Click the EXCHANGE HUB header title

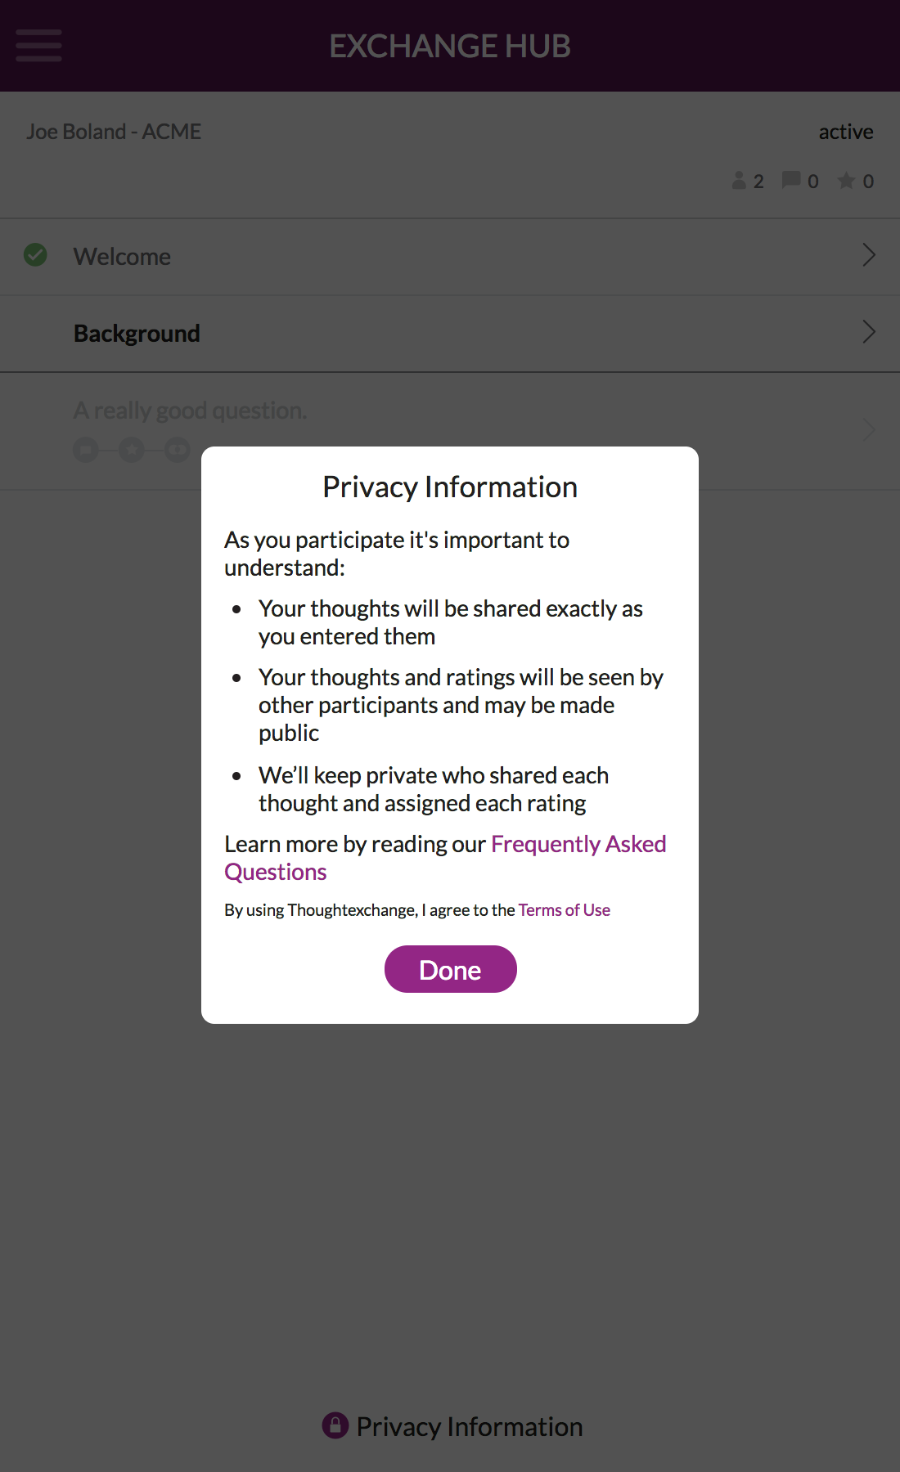(450, 46)
